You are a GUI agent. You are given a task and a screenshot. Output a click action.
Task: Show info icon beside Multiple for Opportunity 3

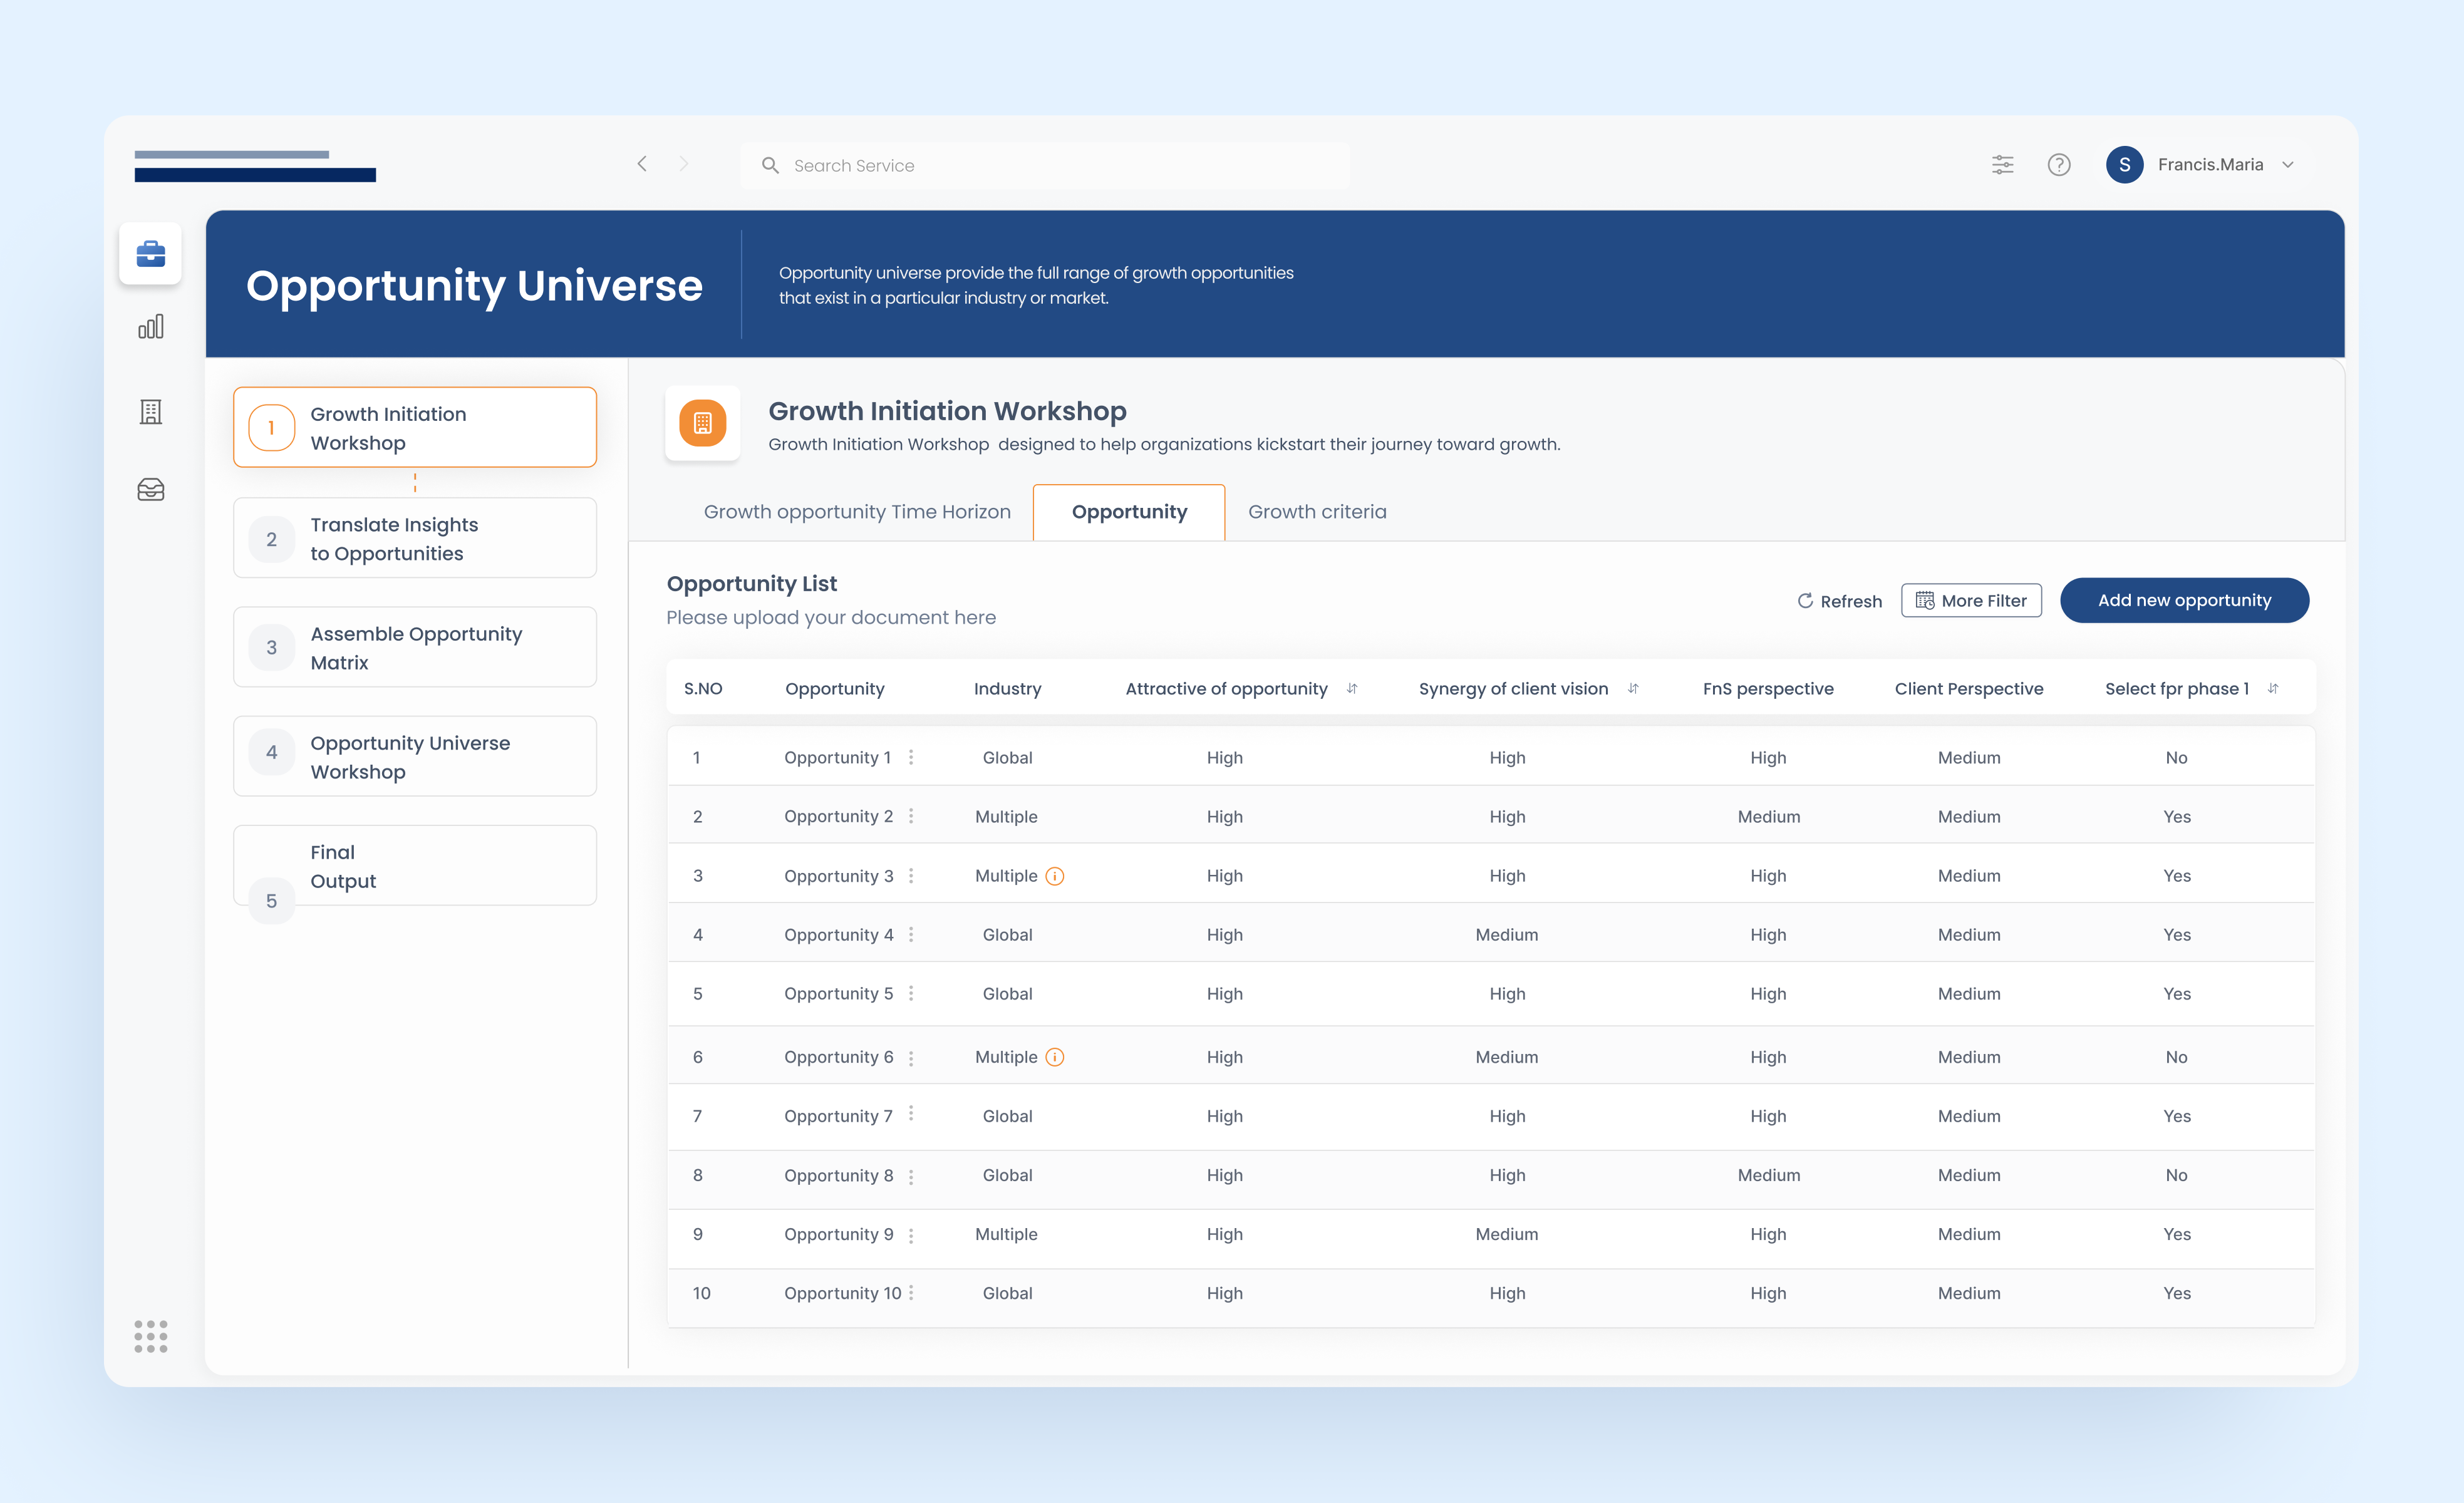pos(1055,876)
